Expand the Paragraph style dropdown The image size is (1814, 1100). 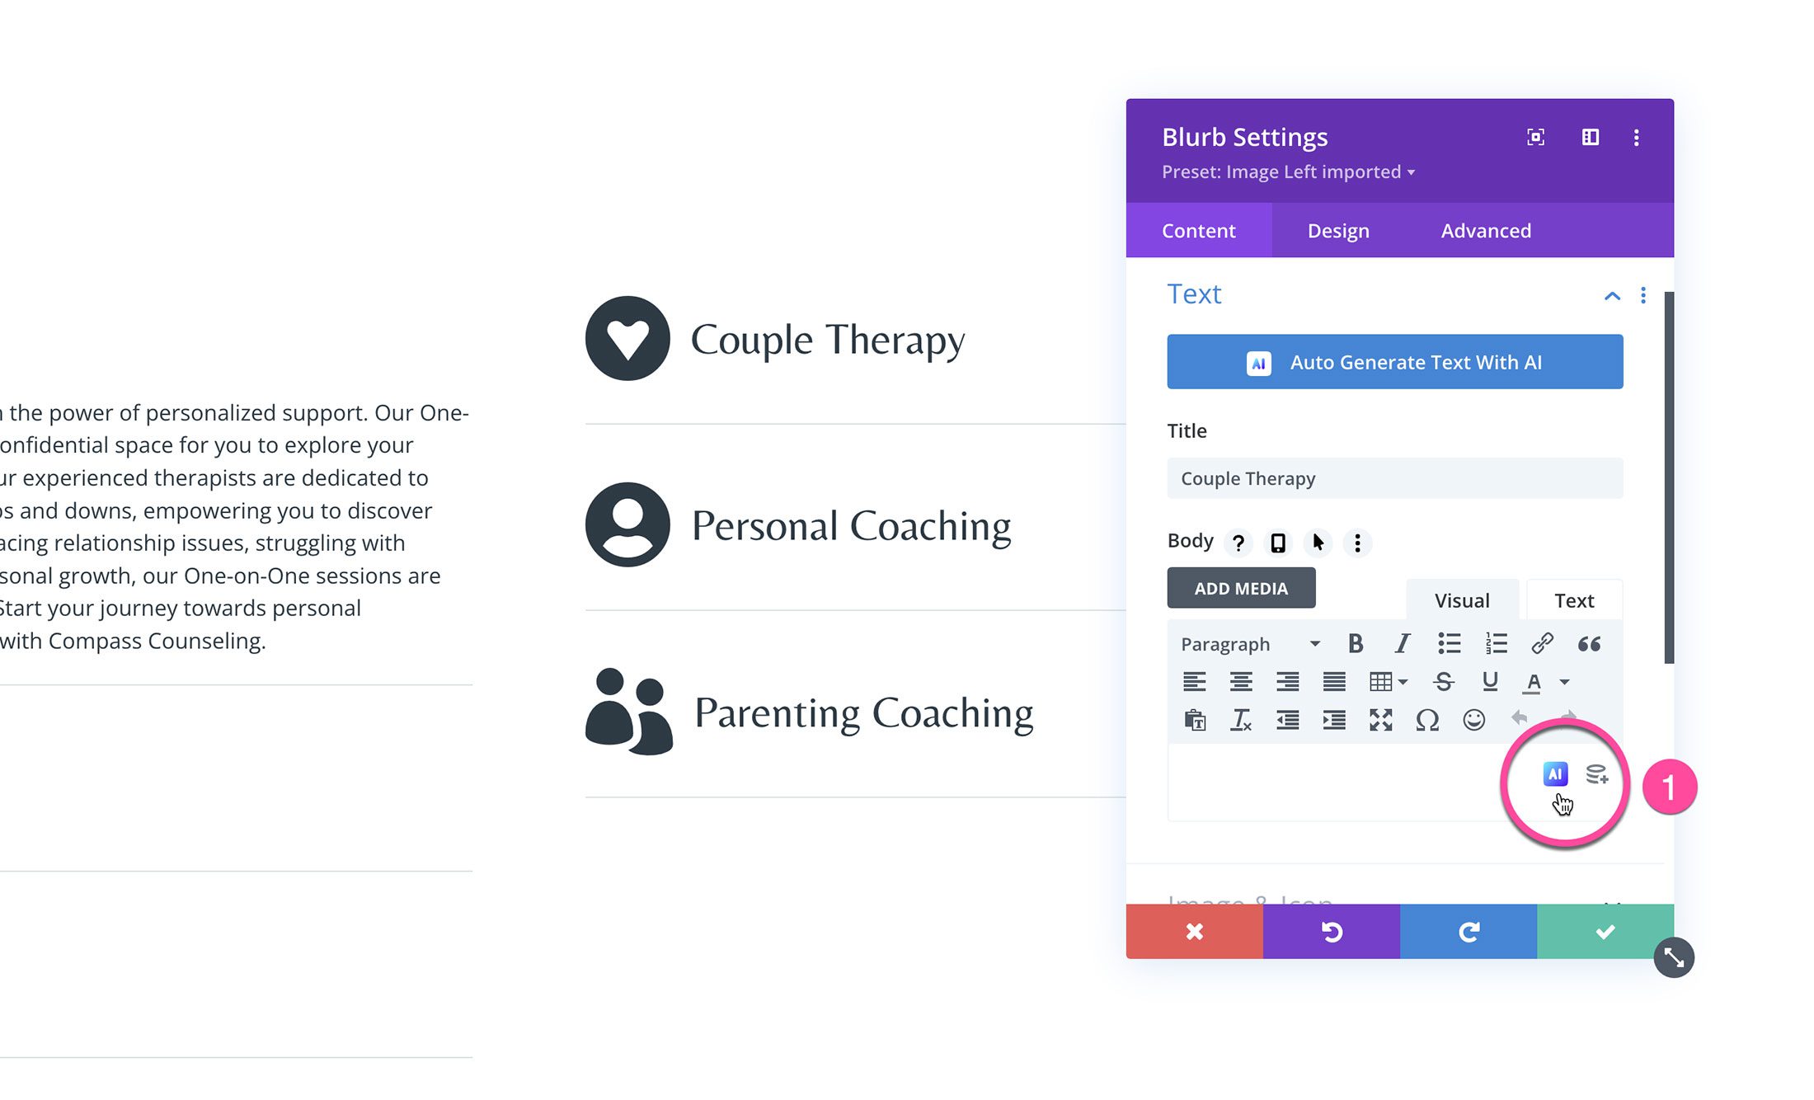1249,644
